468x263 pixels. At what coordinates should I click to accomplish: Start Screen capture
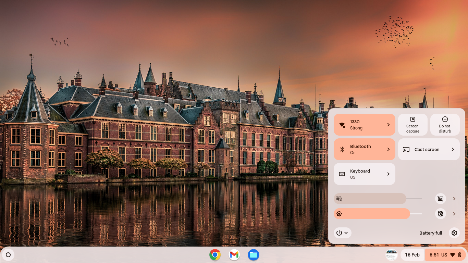click(x=412, y=125)
